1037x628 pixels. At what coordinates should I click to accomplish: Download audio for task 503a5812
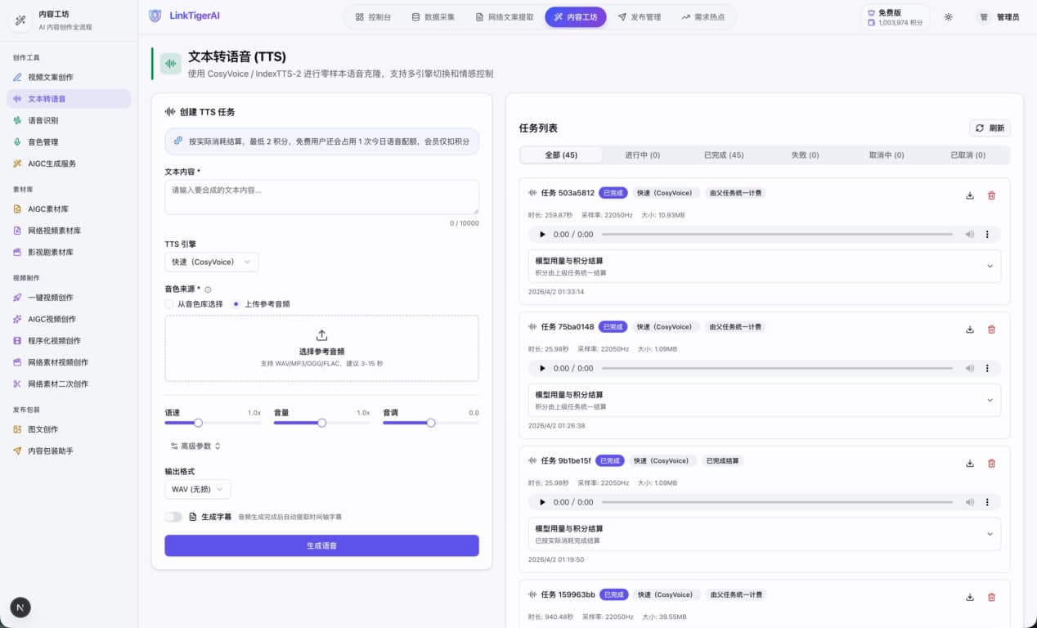click(x=970, y=195)
